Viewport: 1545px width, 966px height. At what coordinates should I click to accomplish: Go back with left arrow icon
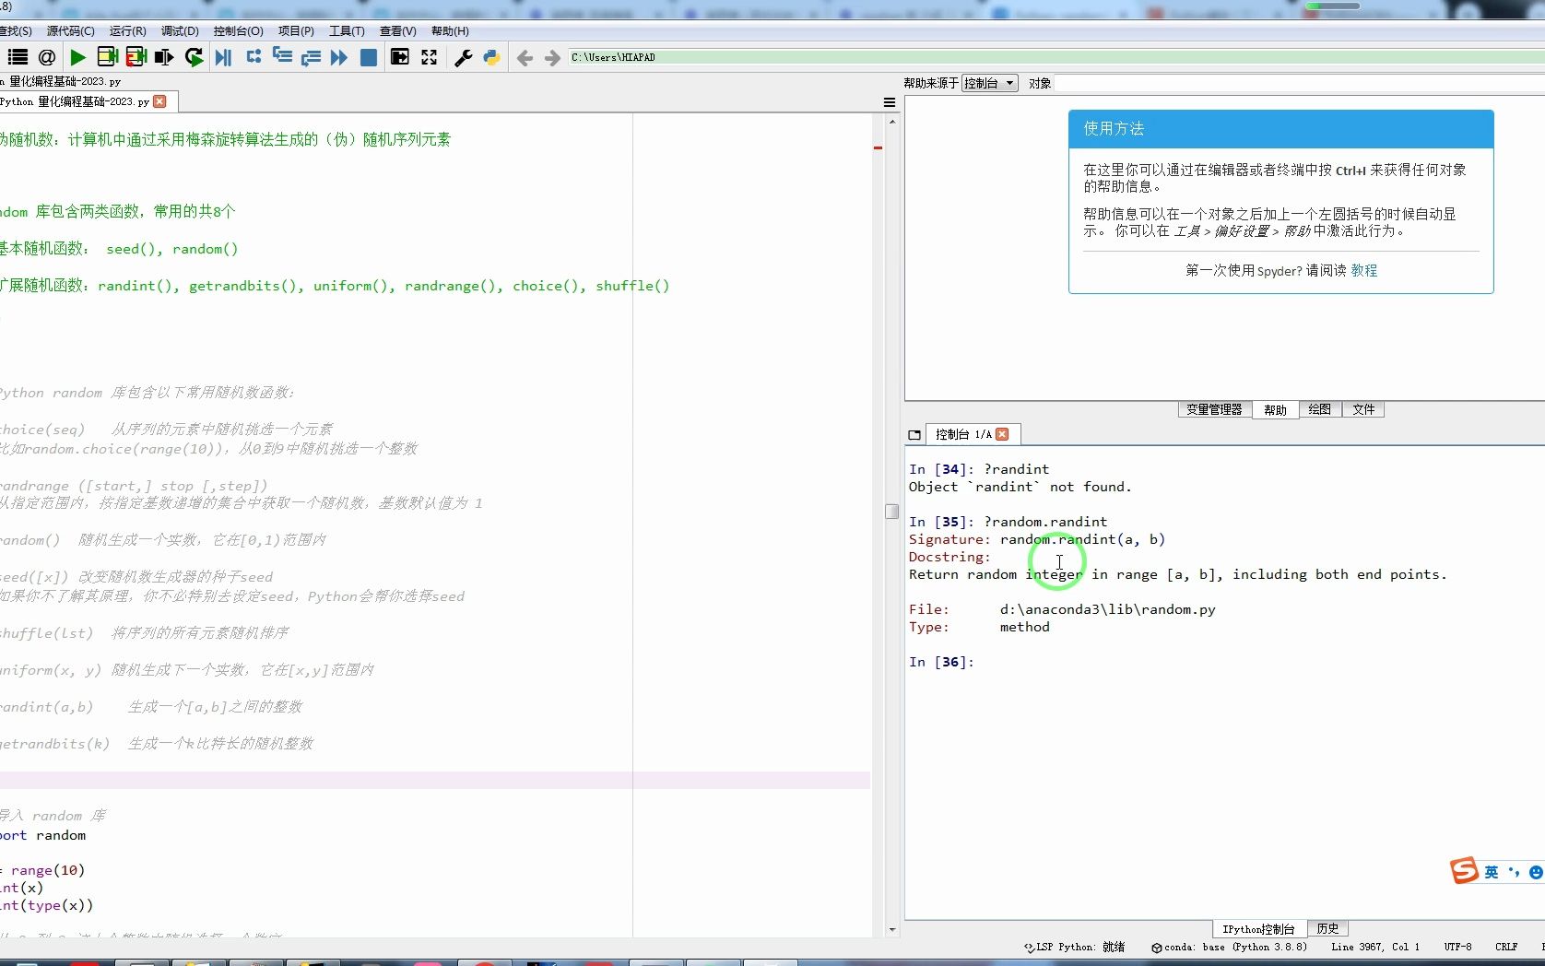point(525,58)
